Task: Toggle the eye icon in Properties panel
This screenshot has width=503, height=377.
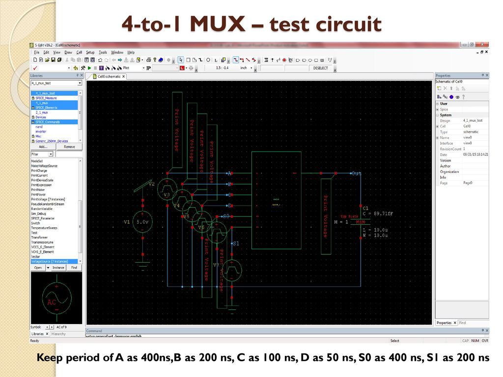Action: pos(457,97)
